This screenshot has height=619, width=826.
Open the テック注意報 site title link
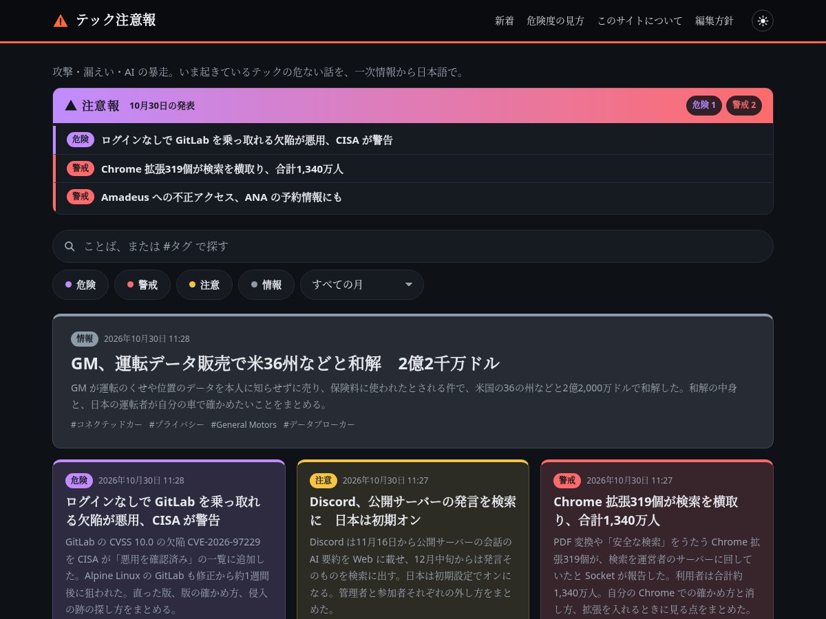116,20
